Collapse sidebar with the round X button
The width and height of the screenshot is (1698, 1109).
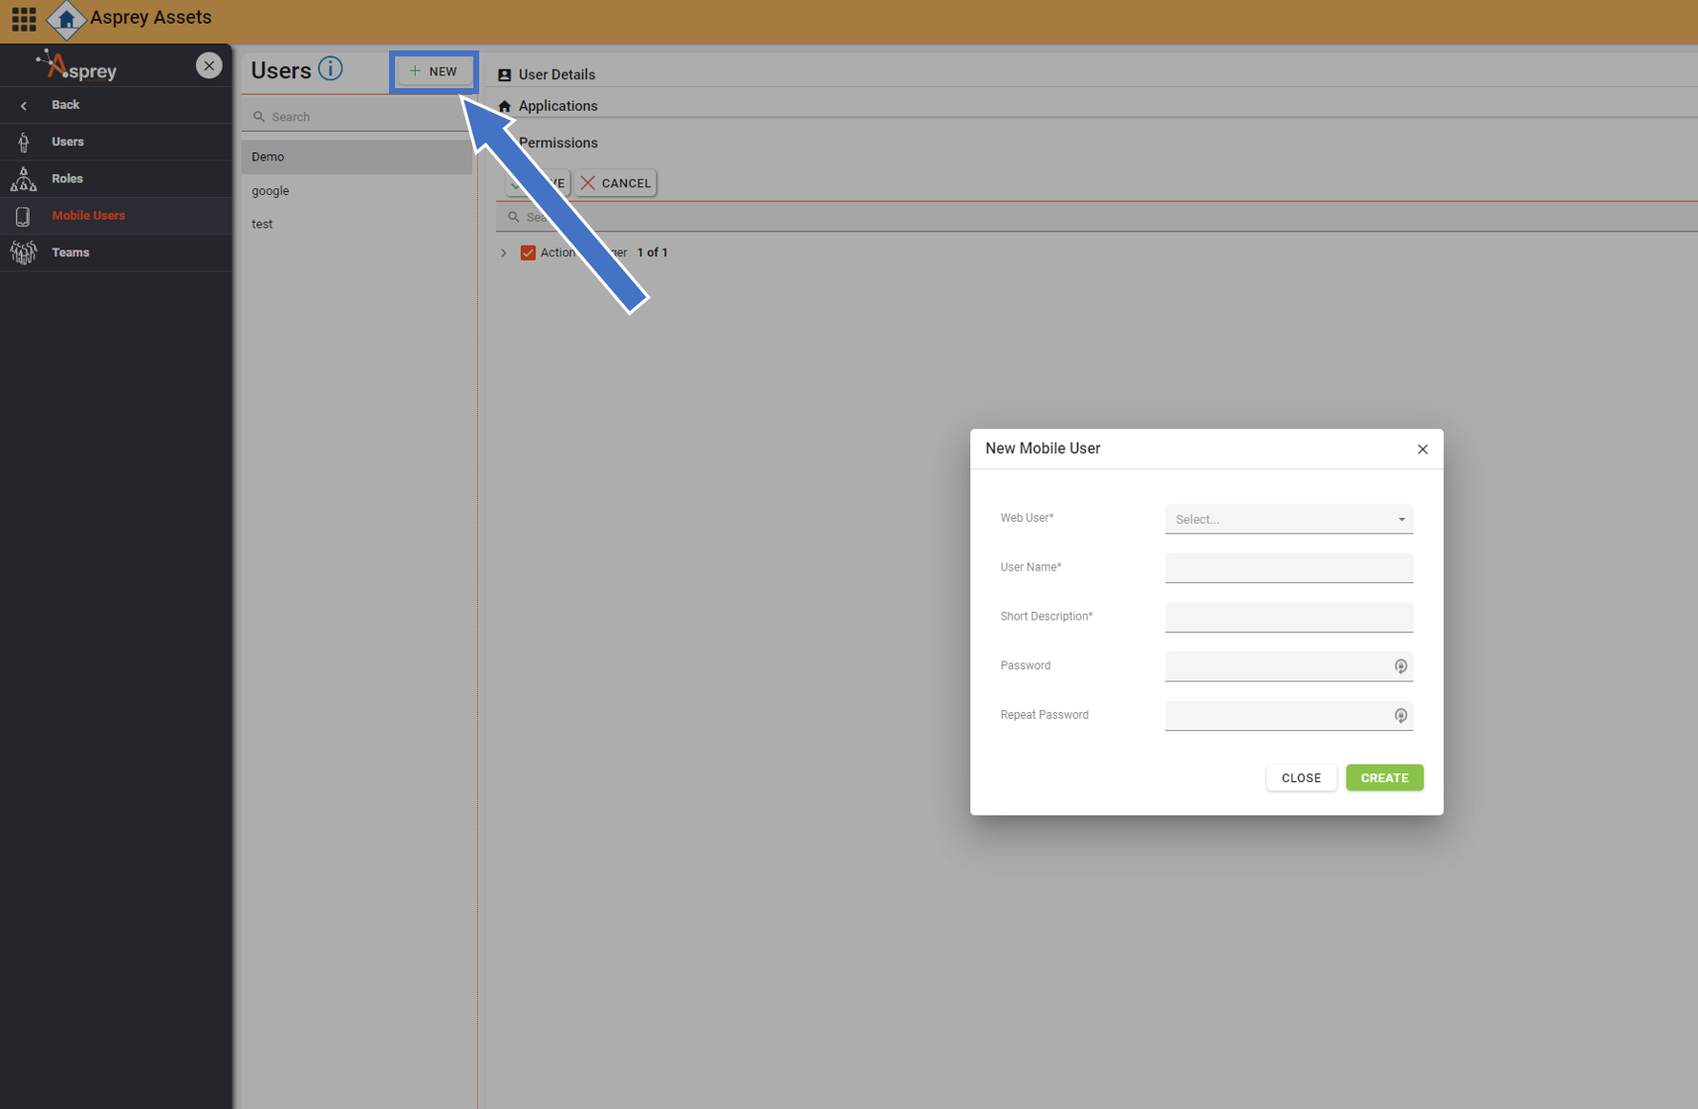209,65
